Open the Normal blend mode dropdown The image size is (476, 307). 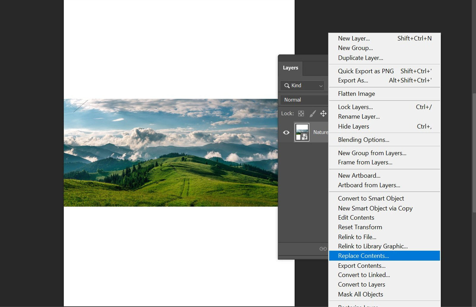(x=303, y=100)
